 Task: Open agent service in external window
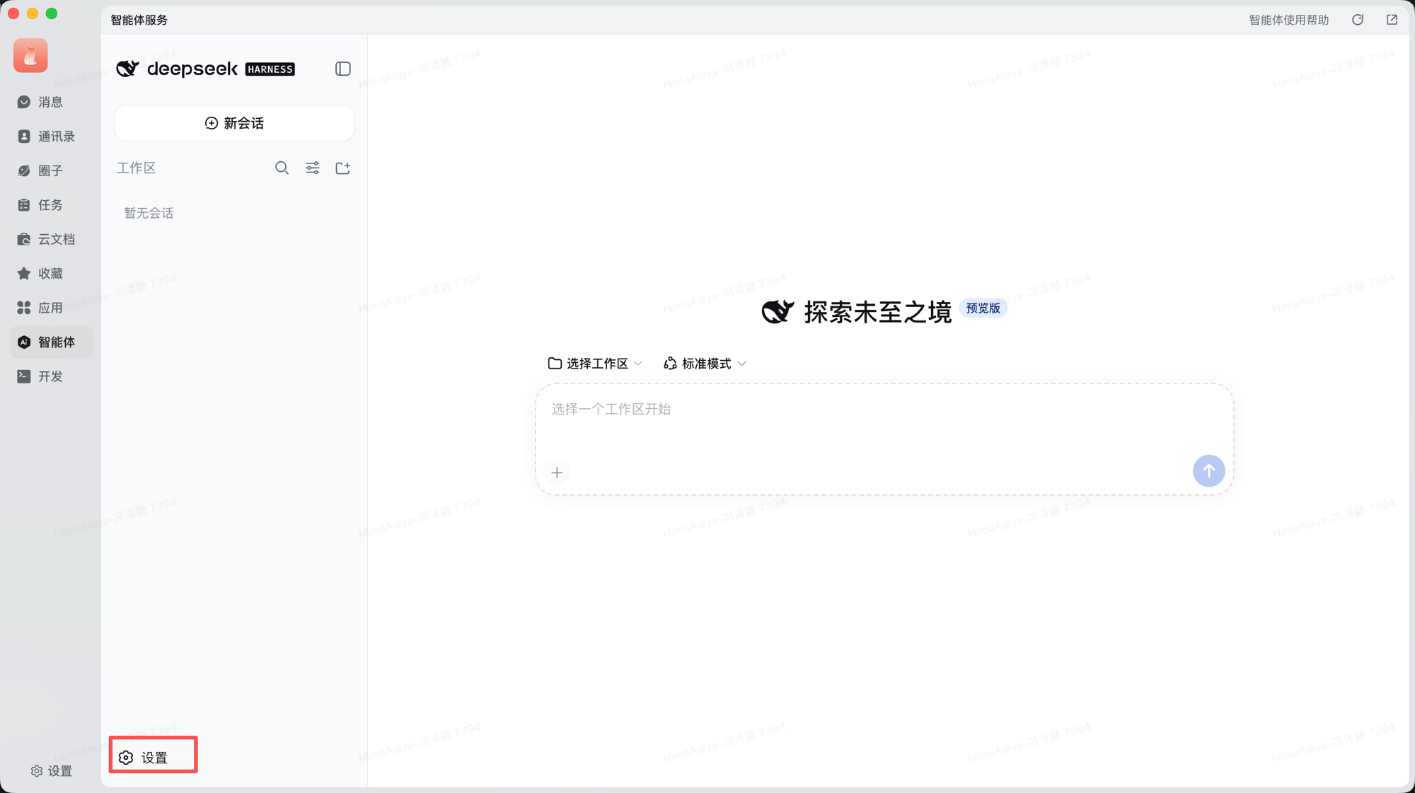[1392, 20]
